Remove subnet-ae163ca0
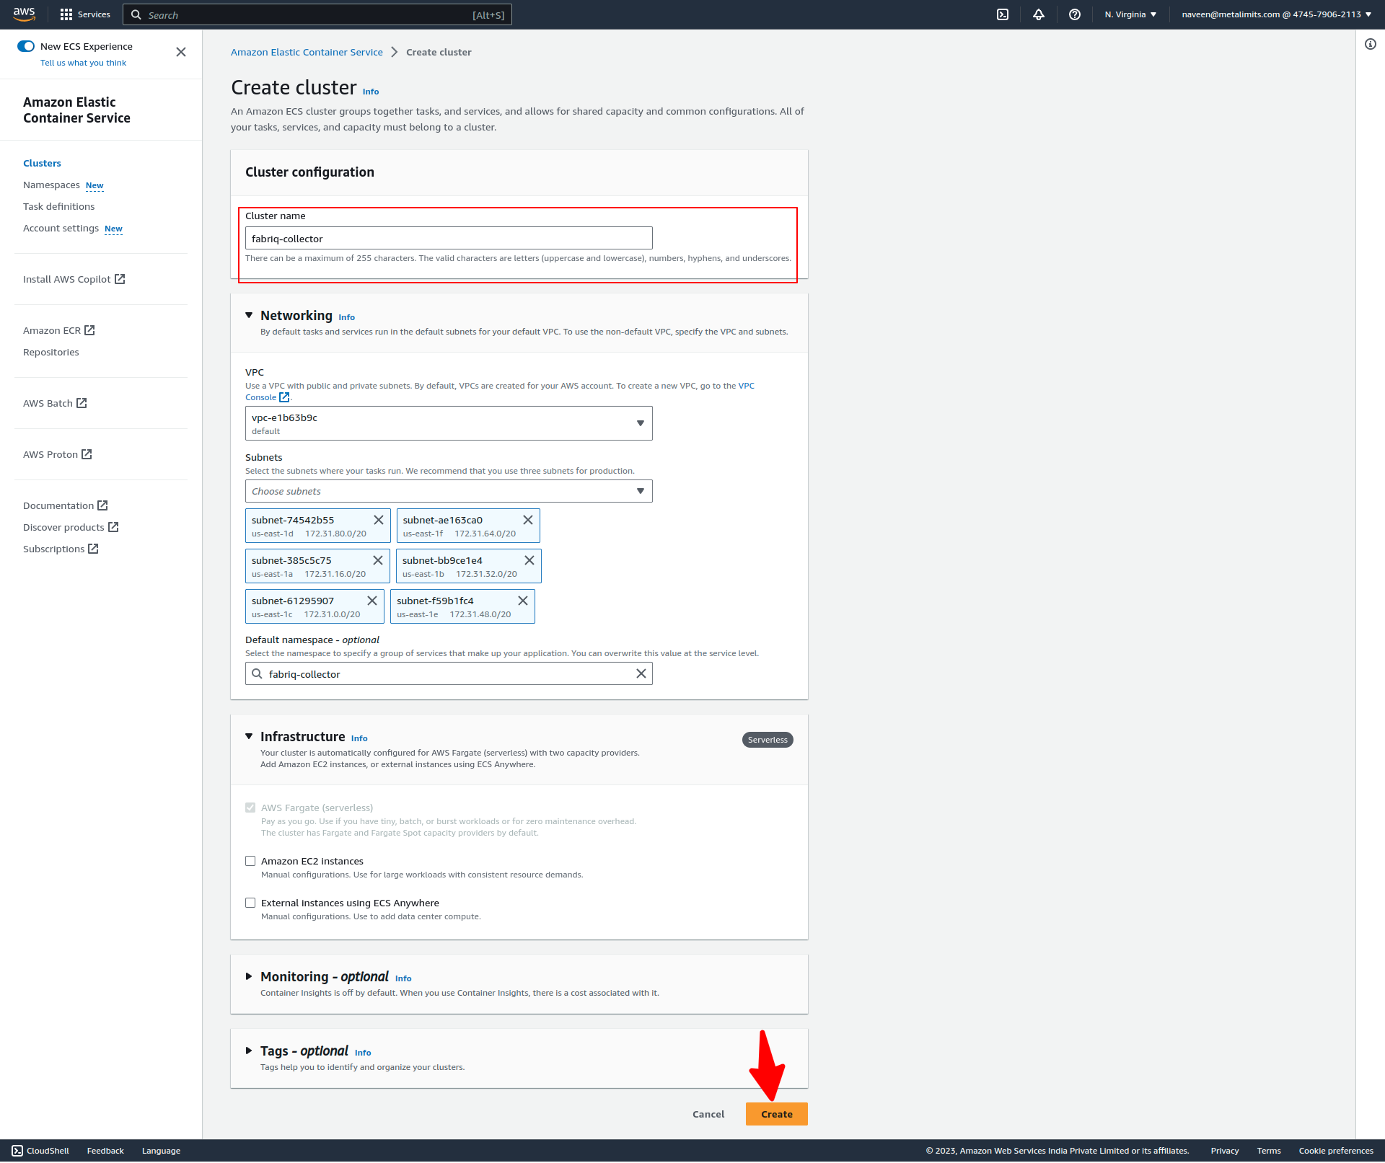Screen dimensions: 1385x1163 528,520
